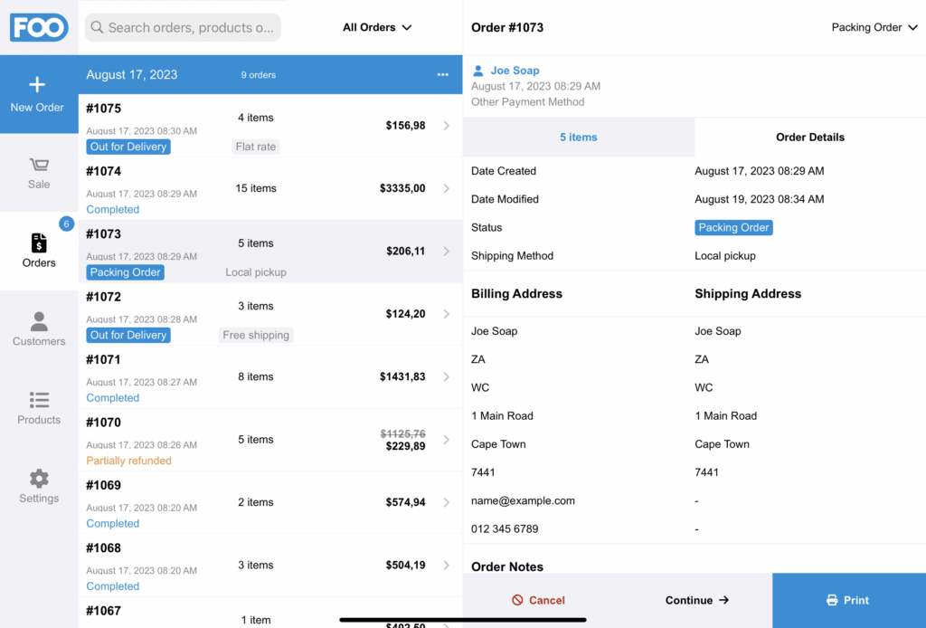
Task: Open Settings via the gear icon
Action: point(38,478)
